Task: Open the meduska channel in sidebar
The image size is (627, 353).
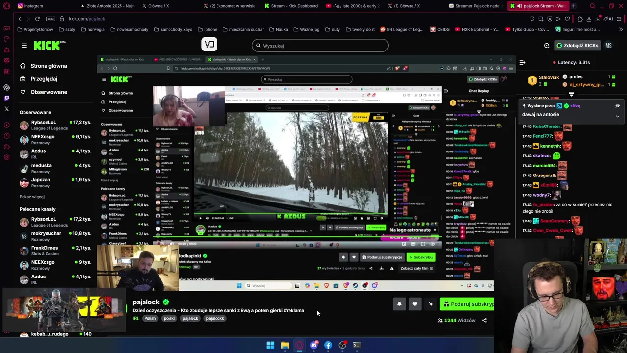Action: (55, 168)
